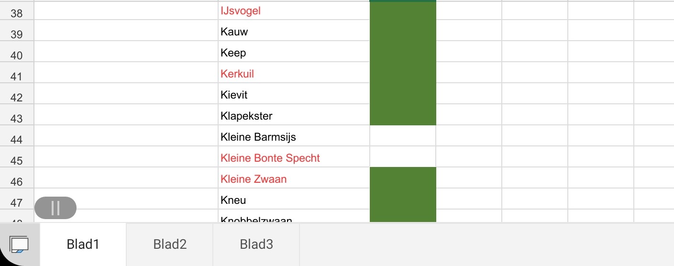The height and width of the screenshot is (266, 674).
Task: Select the Kerkuil cell
Action: click(294, 74)
